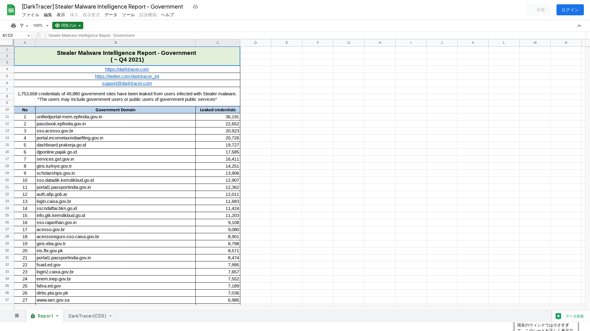
Task: Select the dashboard.prakerja.go.id cell
Action: coord(116,145)
